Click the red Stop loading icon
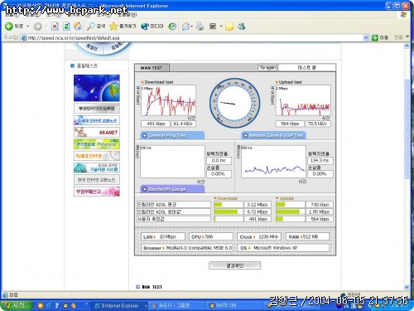This screenshot has width=414, height=311. point(55,27)
